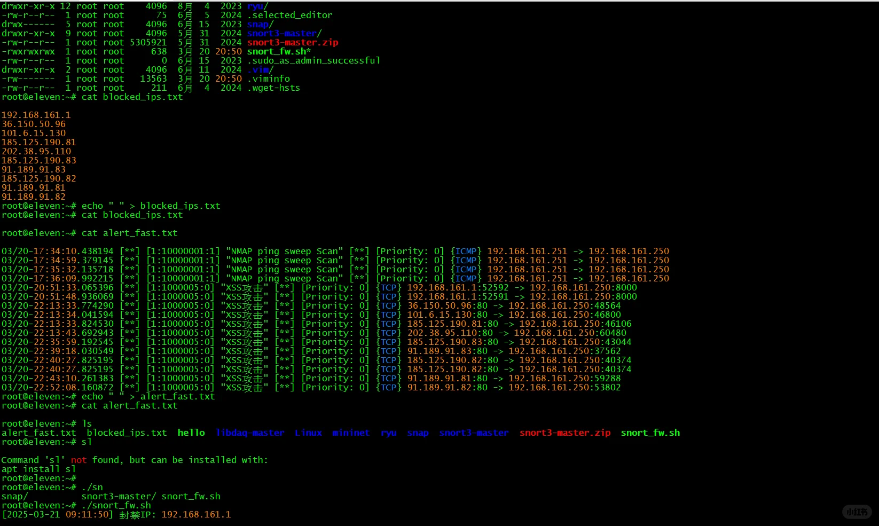Click the {TCP} tag on the 22:43:10 alert
The width and height of the screenshot is (879, 526).
[x=388, y=378]
